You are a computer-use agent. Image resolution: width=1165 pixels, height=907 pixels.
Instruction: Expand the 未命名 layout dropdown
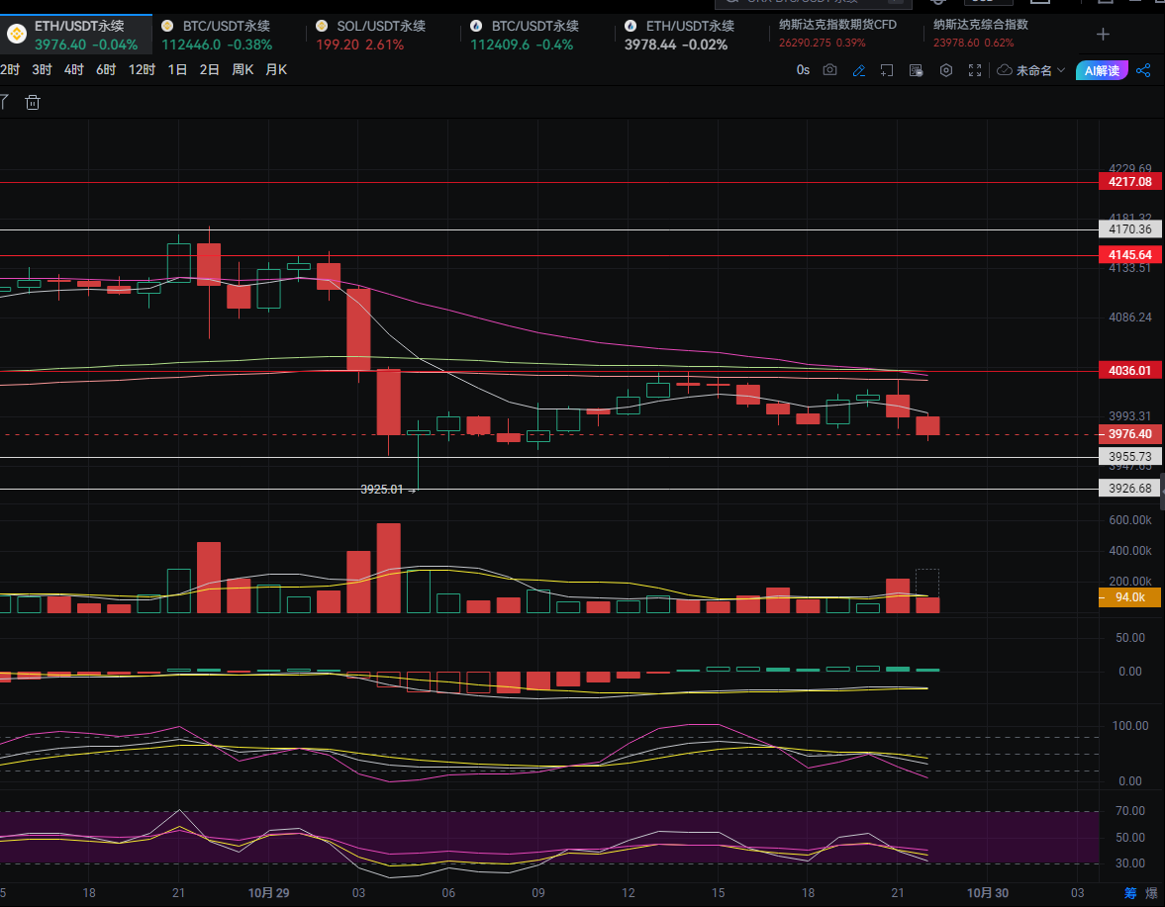pos(1031,70)
